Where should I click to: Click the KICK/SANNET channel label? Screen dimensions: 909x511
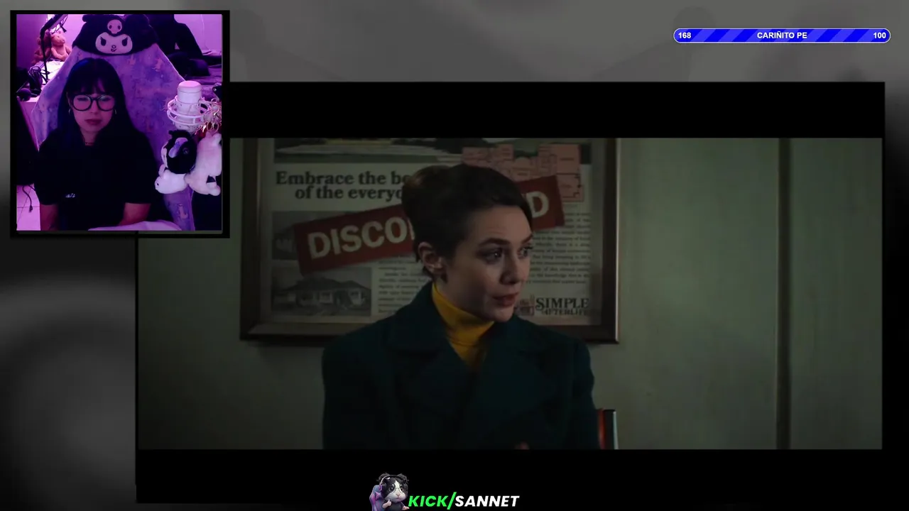coord(464,501)
